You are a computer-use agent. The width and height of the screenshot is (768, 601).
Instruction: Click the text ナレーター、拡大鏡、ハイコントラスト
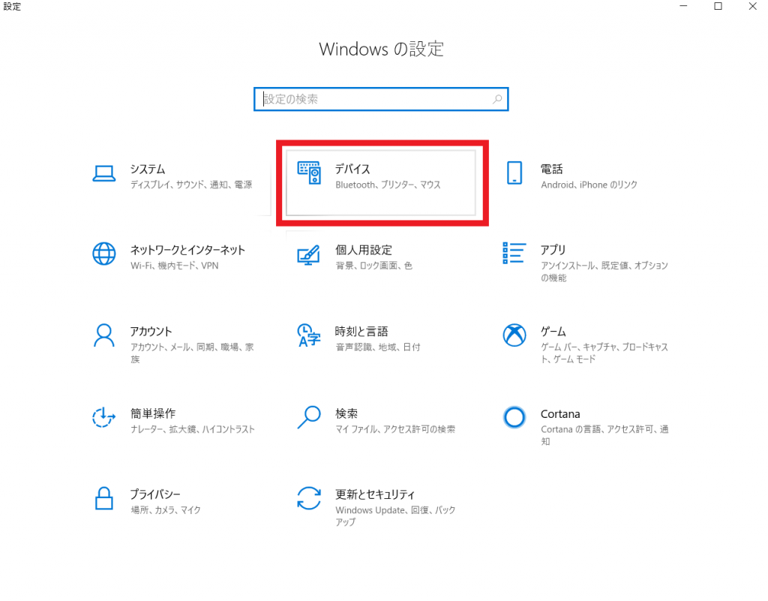coord(193,429)
